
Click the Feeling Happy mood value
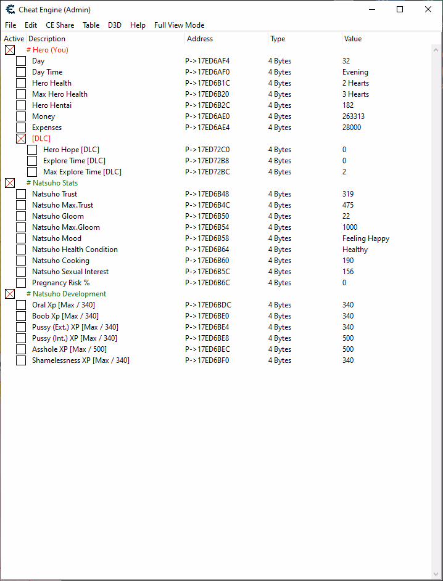[366, 238]
